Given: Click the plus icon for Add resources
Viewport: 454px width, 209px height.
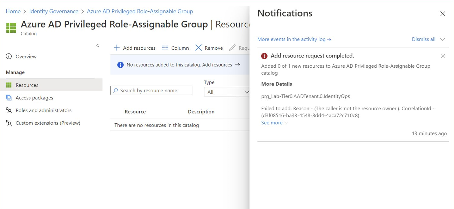Looking at the screenshot, I should tap(117, 48).
